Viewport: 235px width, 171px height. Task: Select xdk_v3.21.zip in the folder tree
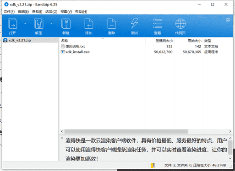(x=30, y=40)
